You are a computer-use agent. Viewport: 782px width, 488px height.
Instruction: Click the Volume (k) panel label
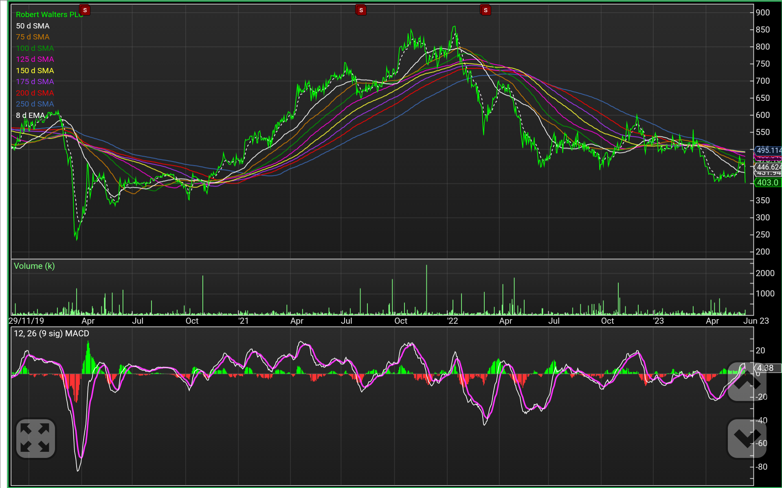(x=34, y=266)
